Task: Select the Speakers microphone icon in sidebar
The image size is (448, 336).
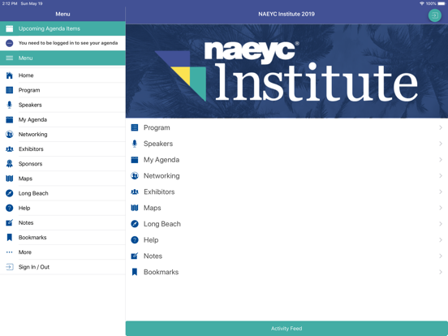Action: point(10,105)
